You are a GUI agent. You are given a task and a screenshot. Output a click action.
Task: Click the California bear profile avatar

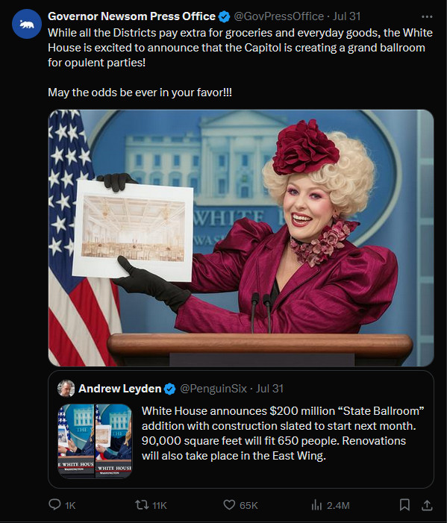click(27, 24)
